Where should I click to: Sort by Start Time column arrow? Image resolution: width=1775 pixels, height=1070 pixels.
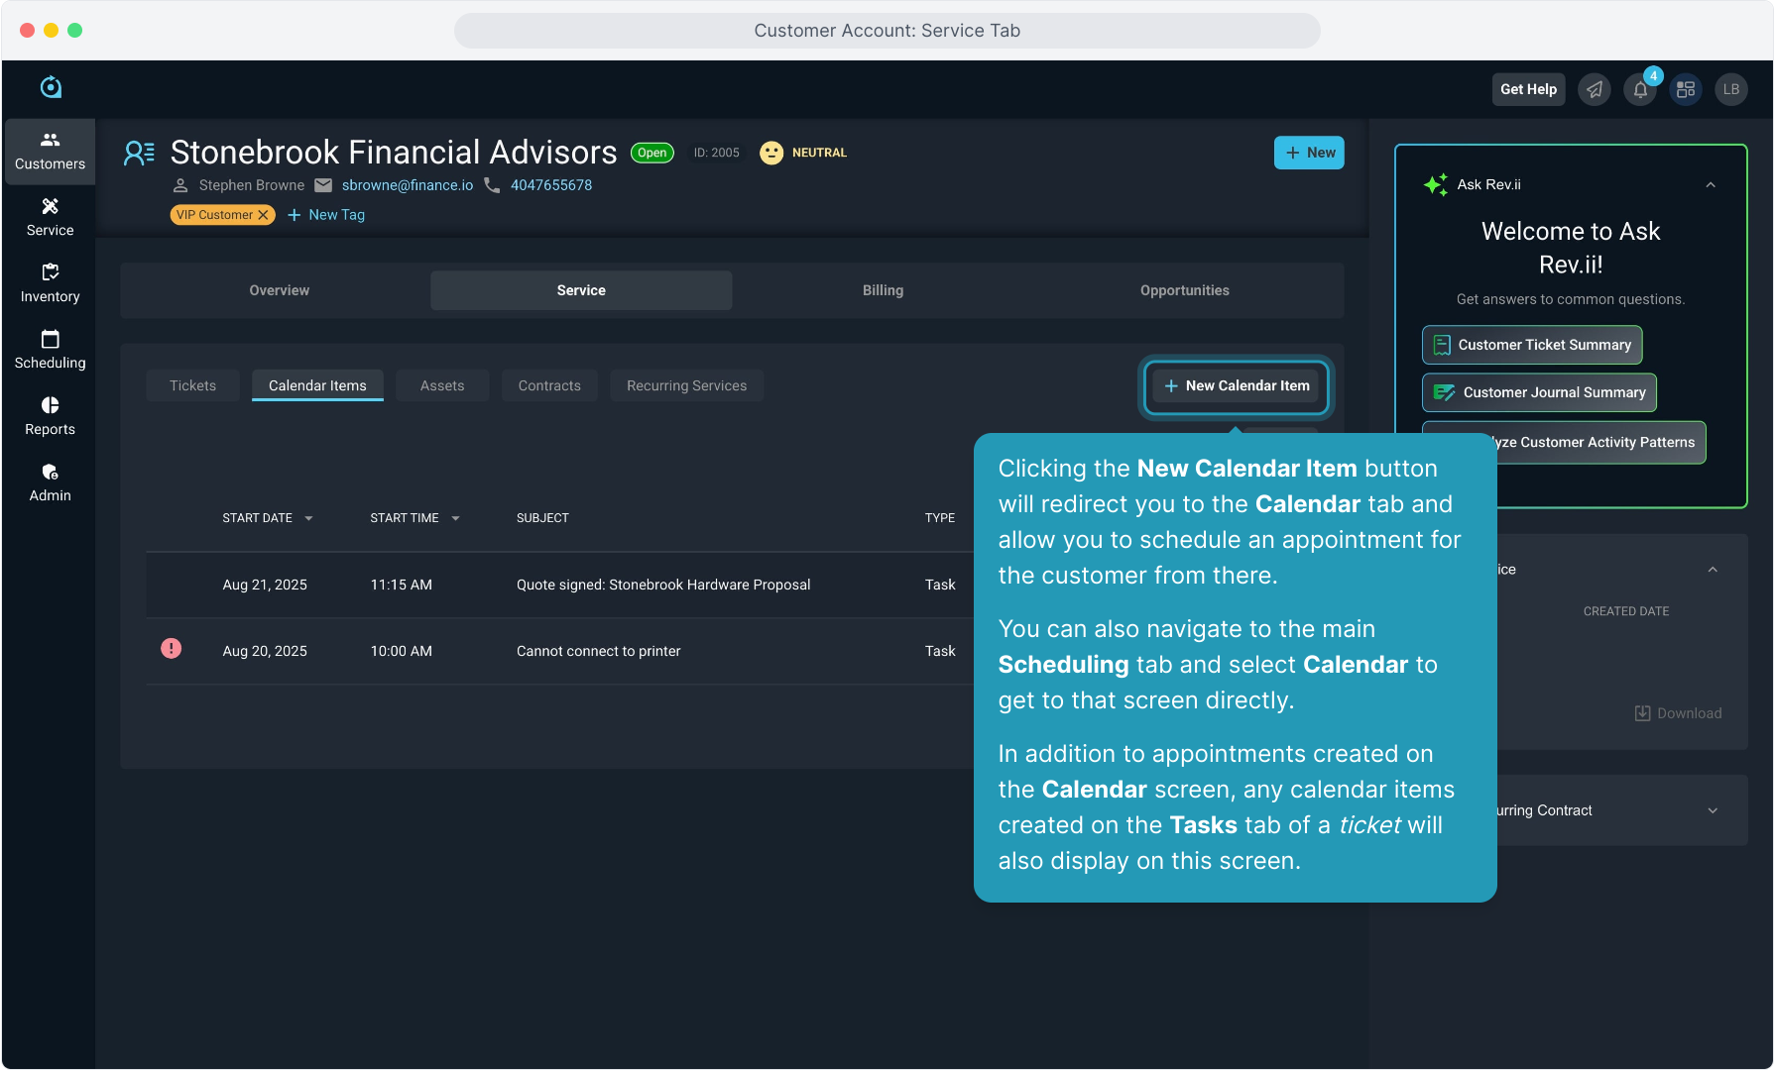[455, 518]
